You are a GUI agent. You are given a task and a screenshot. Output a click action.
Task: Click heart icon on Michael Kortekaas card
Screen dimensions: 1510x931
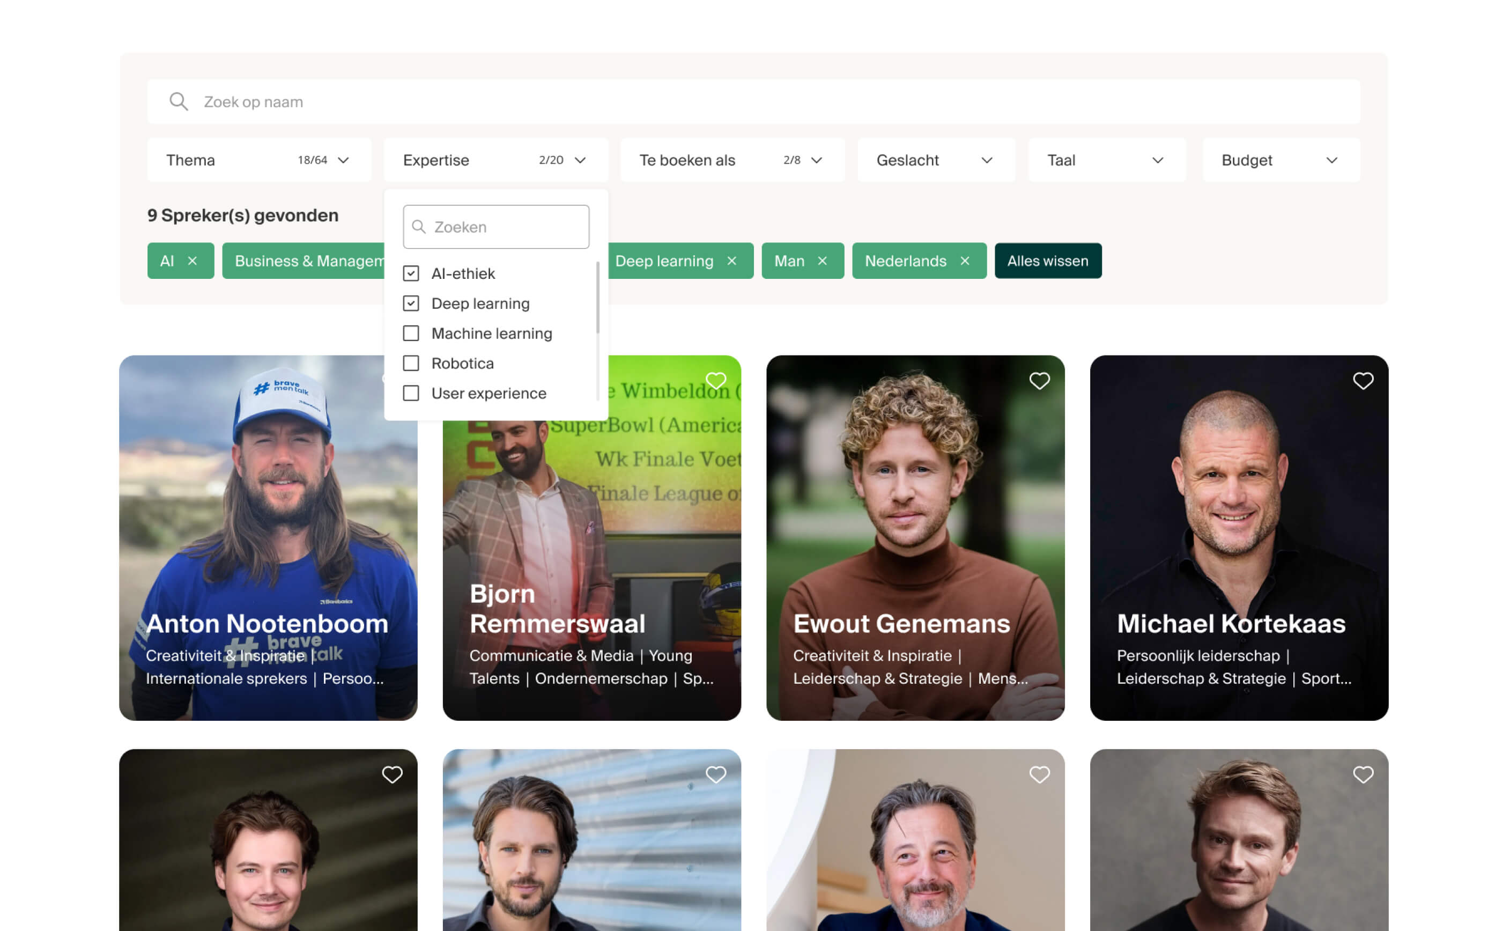point(1362,381)
